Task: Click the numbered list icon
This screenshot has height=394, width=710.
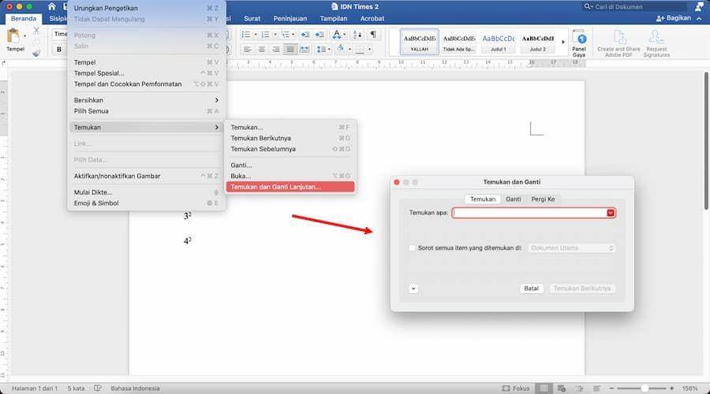Action: coord(265,35)
